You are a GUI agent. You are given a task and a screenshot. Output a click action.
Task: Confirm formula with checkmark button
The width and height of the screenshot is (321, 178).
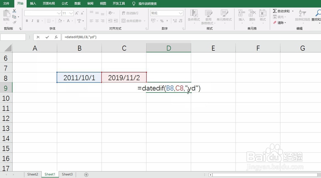point(47,37)
